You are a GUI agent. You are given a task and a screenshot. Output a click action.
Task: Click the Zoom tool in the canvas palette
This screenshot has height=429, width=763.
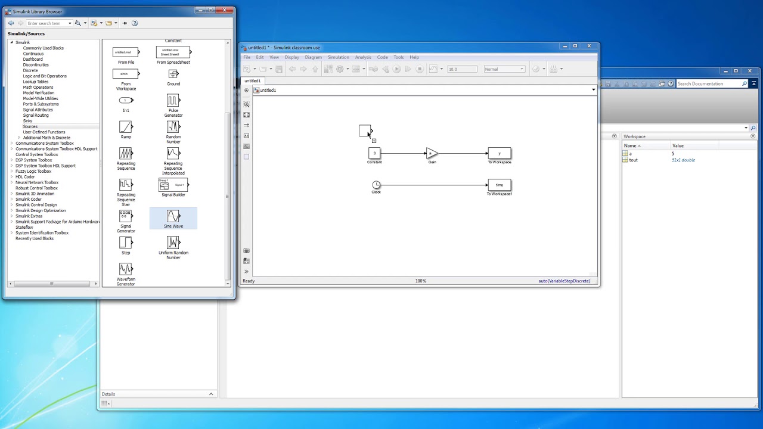tap(246, 104)
